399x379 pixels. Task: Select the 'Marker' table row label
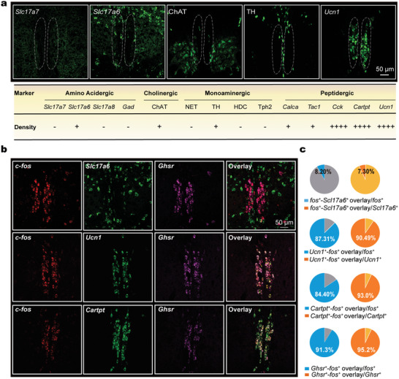pyautogui.click(x=24, y=93)
